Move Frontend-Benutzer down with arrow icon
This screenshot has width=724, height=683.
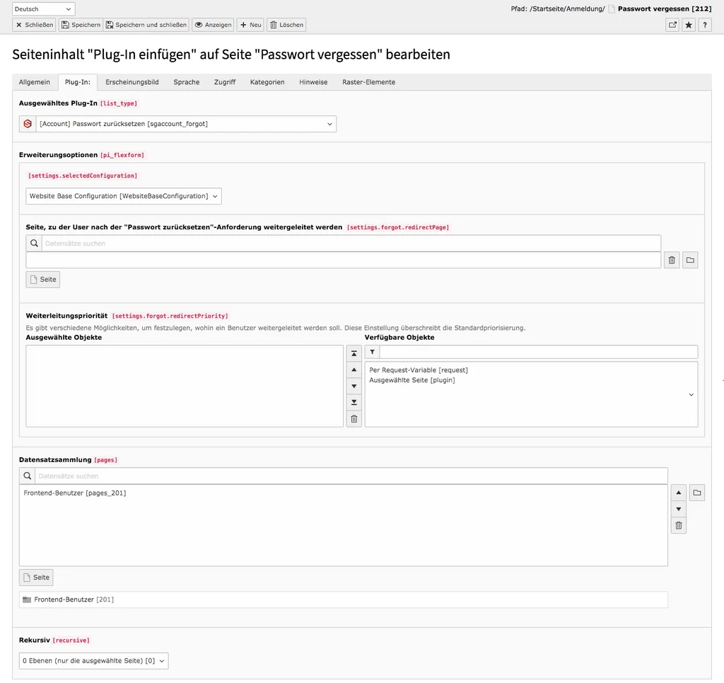point(678,508)
